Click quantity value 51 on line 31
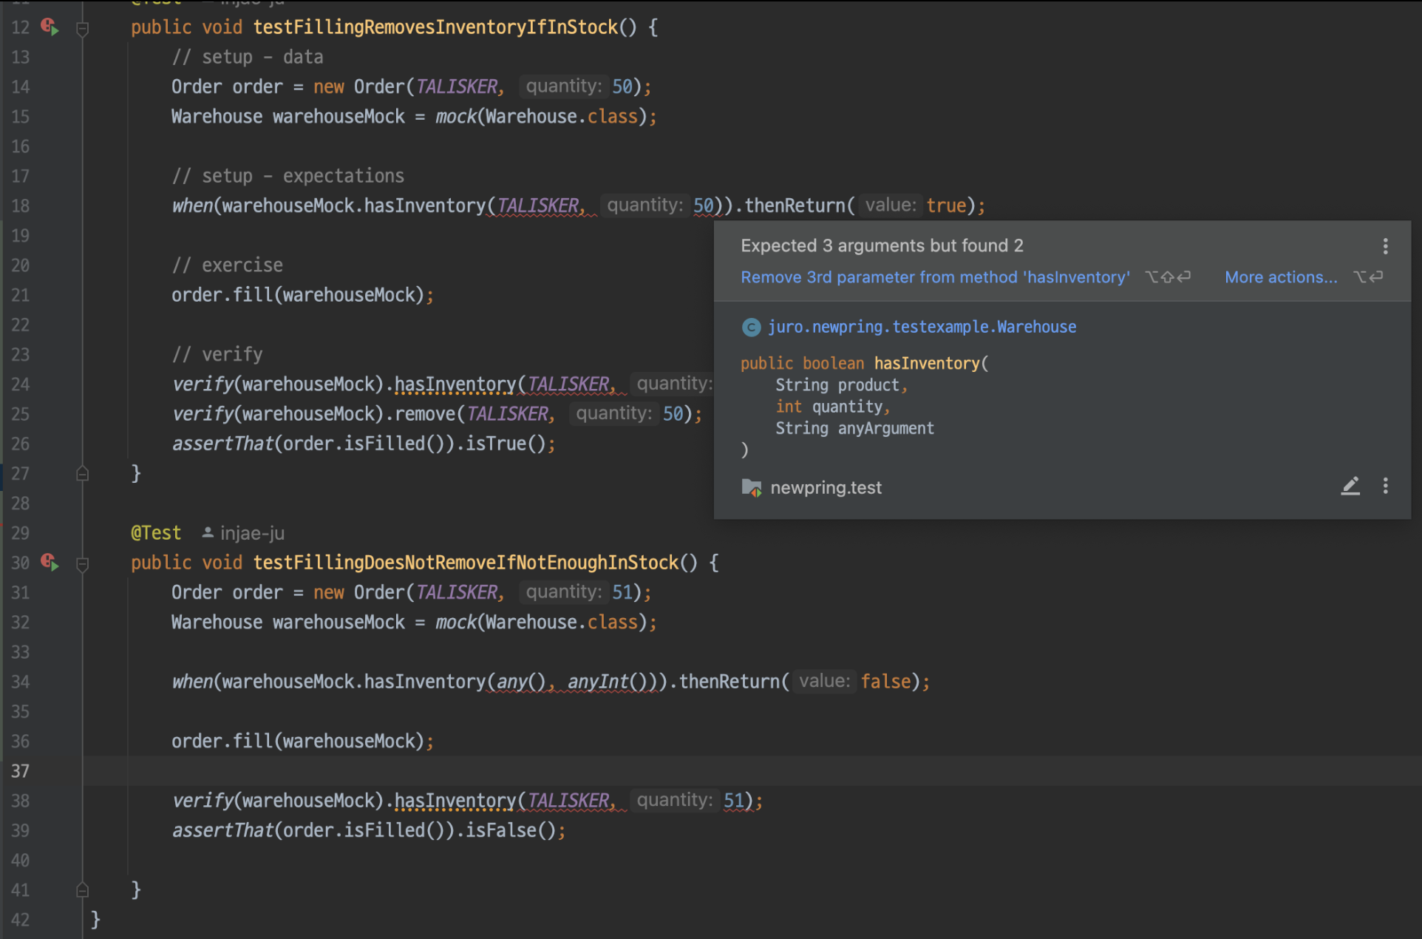 pyautogui.click(x=622, y=592)
